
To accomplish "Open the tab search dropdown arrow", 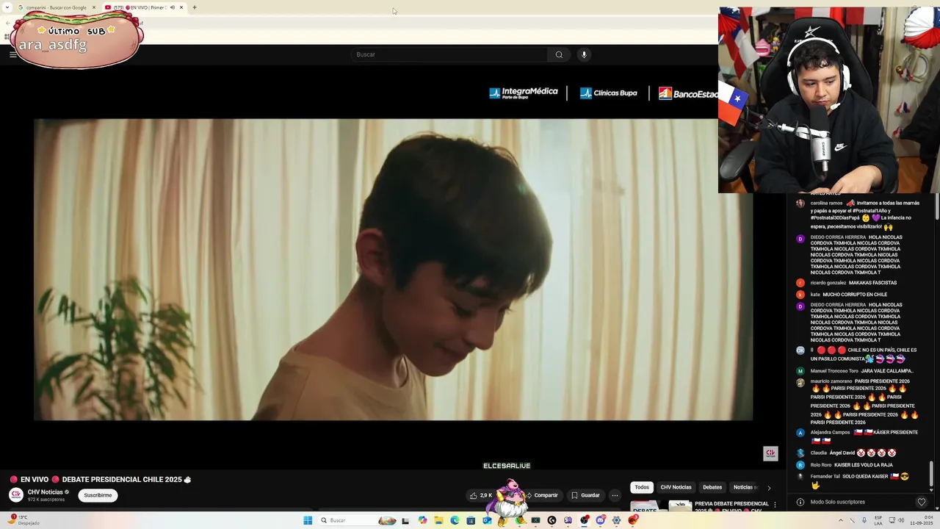I will tap(8, 7).
